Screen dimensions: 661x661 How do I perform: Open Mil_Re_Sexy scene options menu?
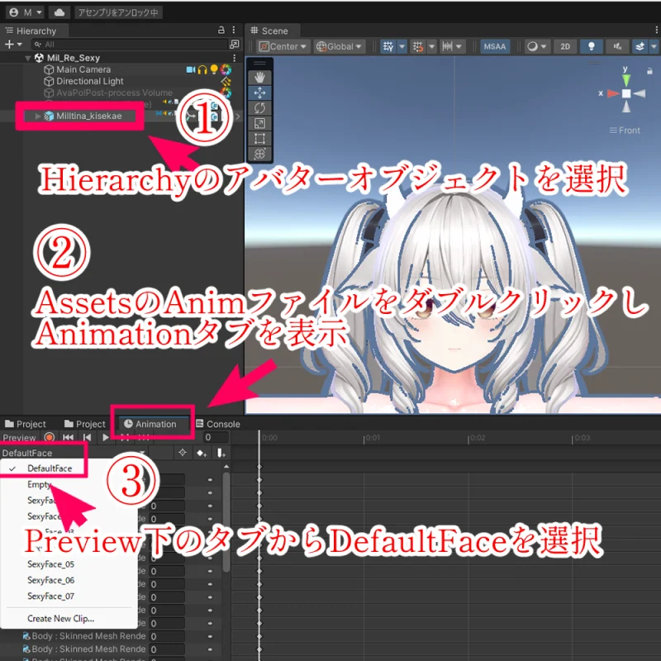pyautogui.click(x=235, y=58)
